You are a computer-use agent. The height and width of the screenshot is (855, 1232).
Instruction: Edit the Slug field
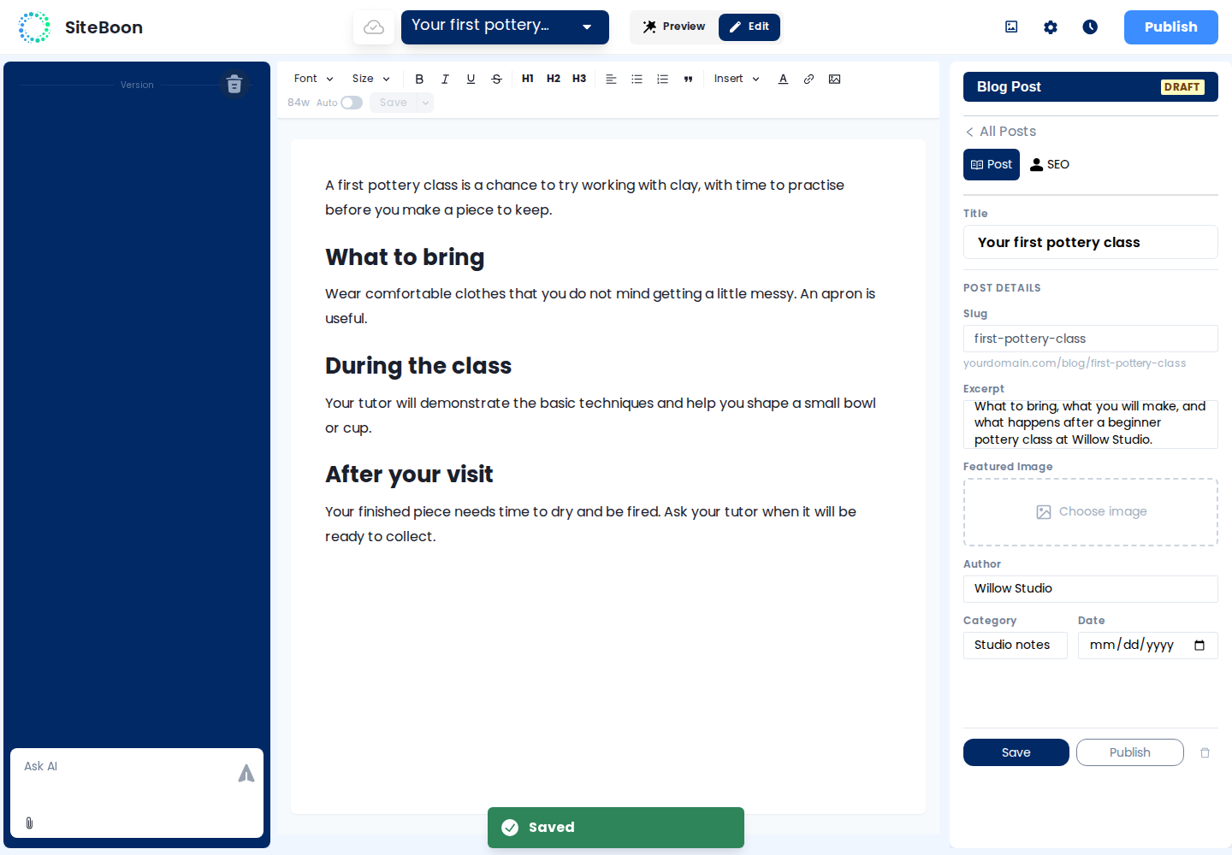(x=1091, y=339)
